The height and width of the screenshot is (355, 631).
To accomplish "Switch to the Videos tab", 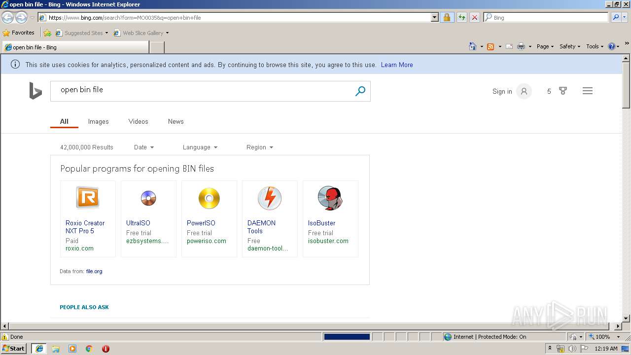I will pyautogui.click(x=138, y=121).
